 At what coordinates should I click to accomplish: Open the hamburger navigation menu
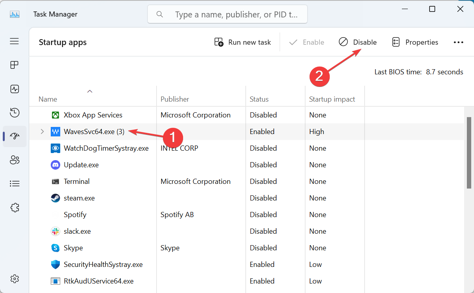15,41
